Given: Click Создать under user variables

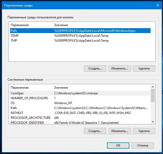Looking at the screenshot, I should pos(95,68).
